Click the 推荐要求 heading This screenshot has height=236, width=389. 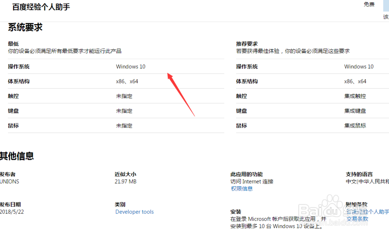coord(247,44)
